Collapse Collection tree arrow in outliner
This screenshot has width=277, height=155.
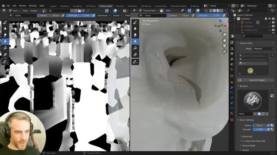coord(235,19)
